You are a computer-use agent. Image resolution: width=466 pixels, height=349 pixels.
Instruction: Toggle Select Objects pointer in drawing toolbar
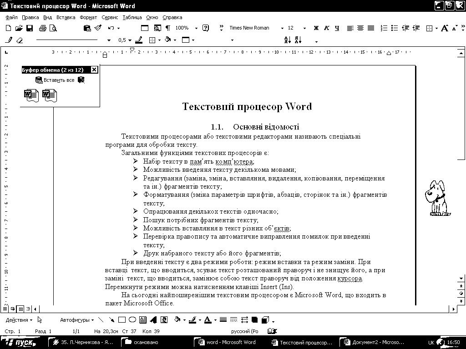(40, 320)
